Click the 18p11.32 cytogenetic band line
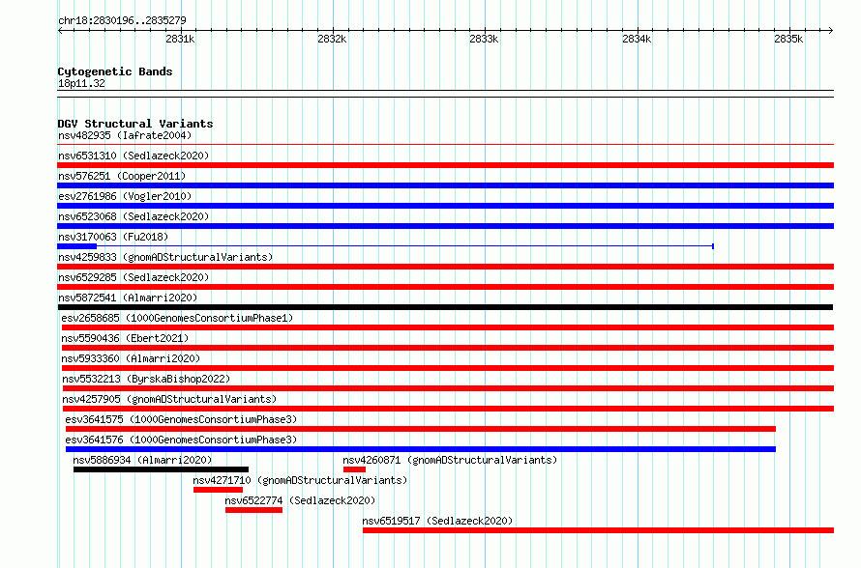This screenshot has width=861, height=568. click(445, 94)
